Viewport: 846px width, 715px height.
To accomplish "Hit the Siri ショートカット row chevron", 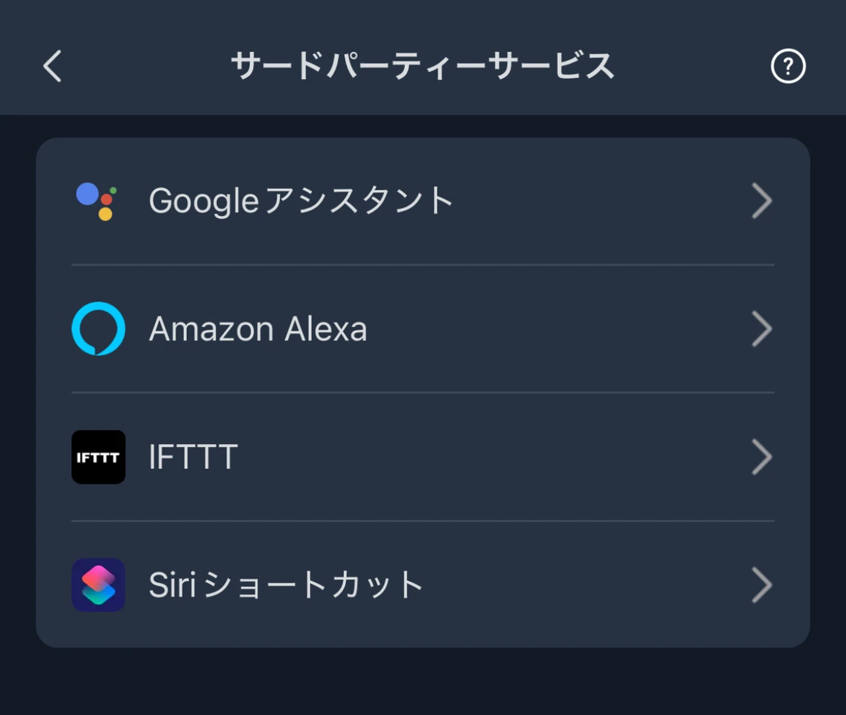I will 761,585.
